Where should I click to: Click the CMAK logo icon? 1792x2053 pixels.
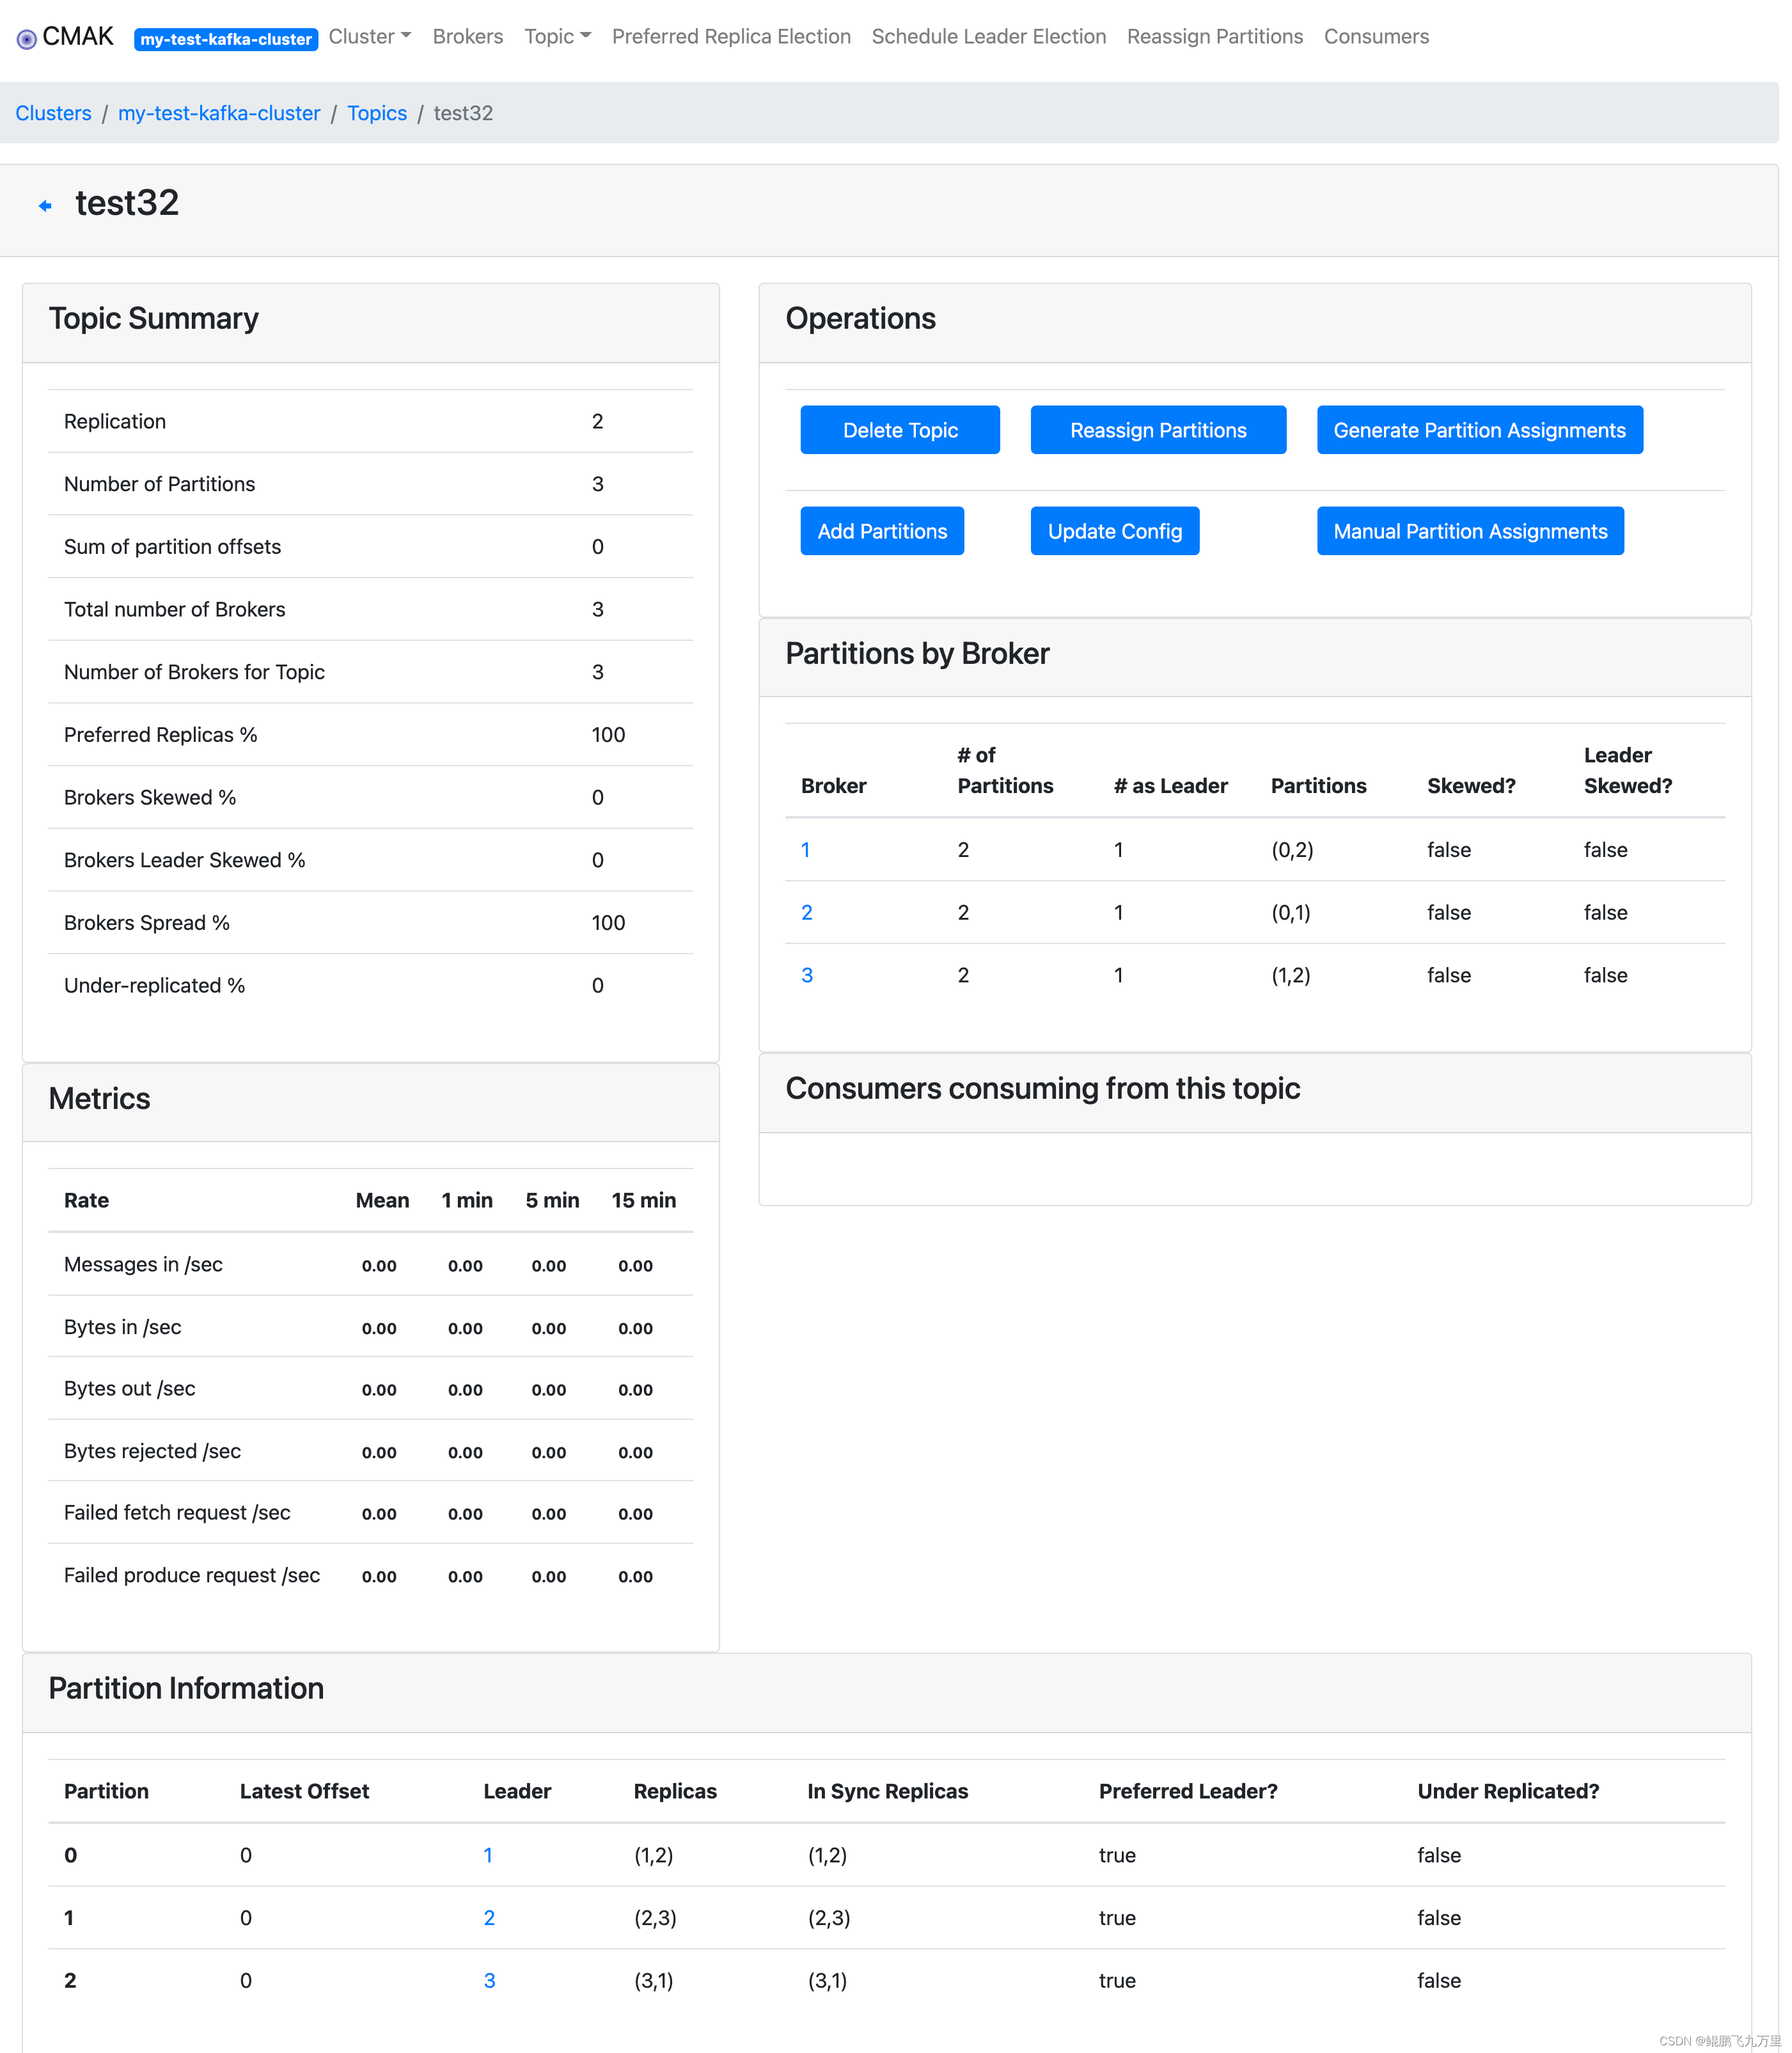[27, 39]
